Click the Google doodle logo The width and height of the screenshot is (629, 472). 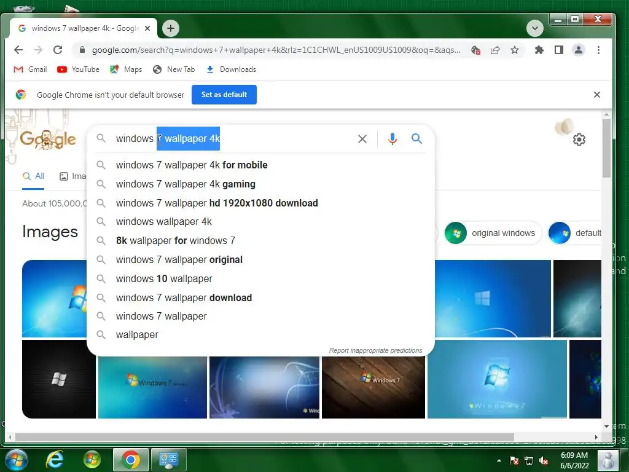click(48, 140)
